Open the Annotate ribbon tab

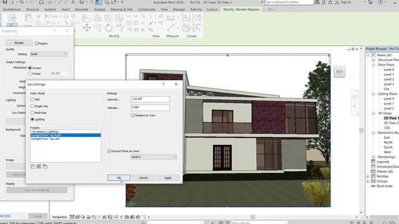click(x=82, y=9)
